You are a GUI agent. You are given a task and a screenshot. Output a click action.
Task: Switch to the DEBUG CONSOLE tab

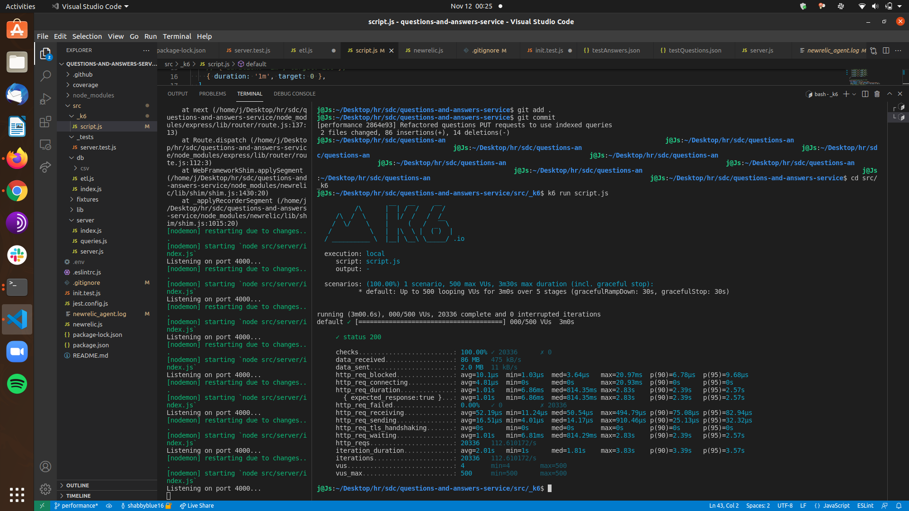click(x=294, y=94)
